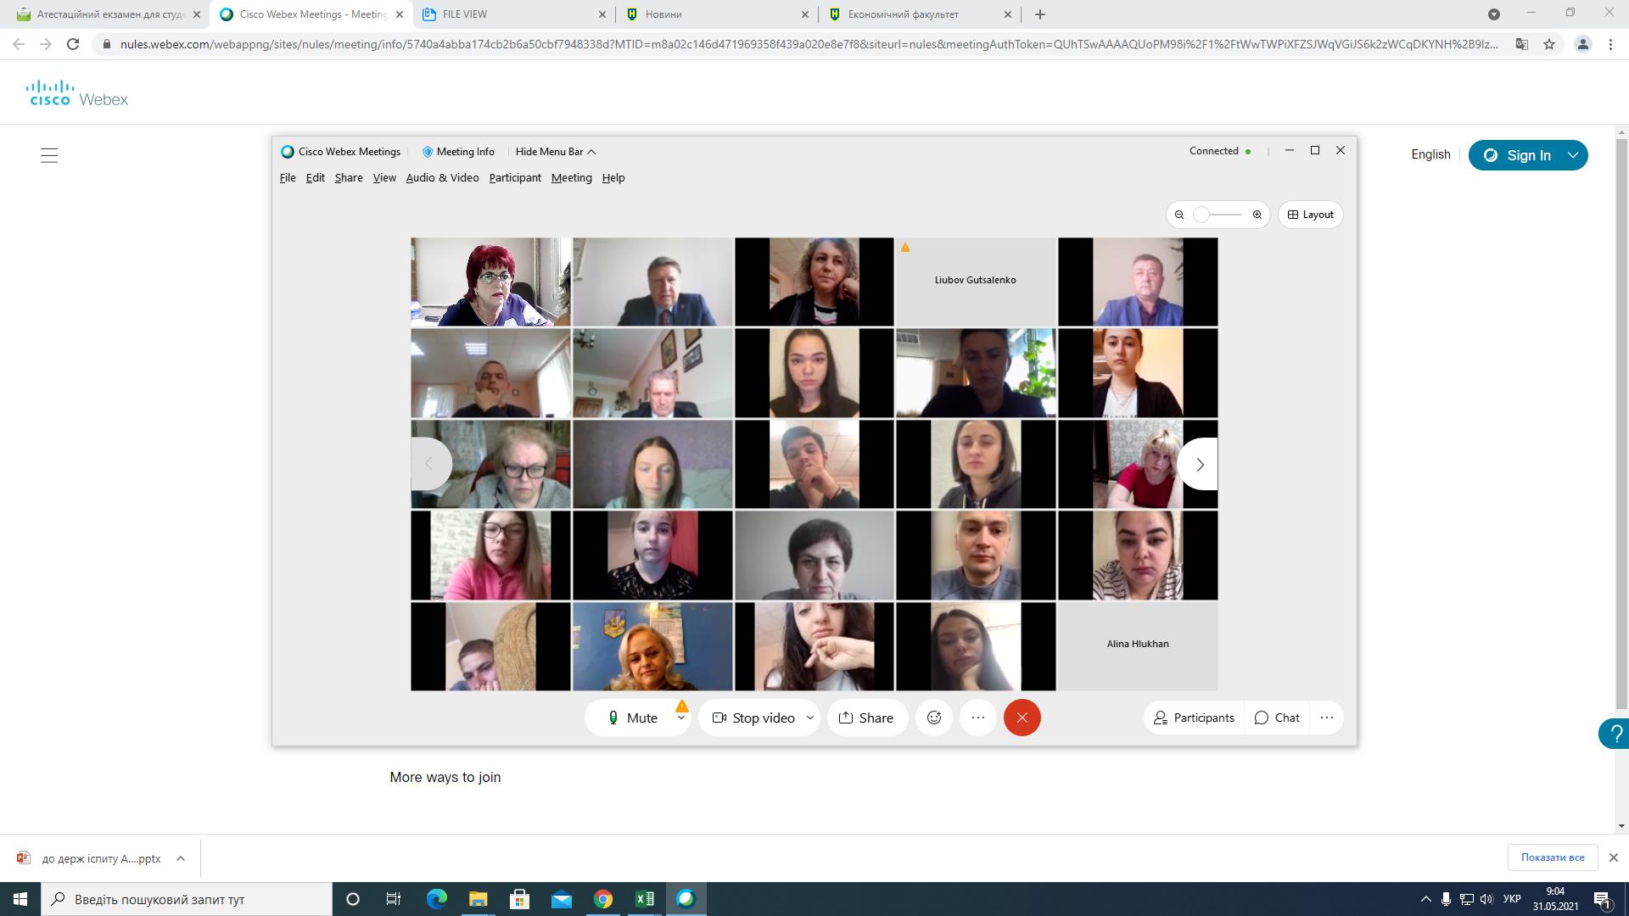
Task: Click More ways to join
Action: [445, 777]
